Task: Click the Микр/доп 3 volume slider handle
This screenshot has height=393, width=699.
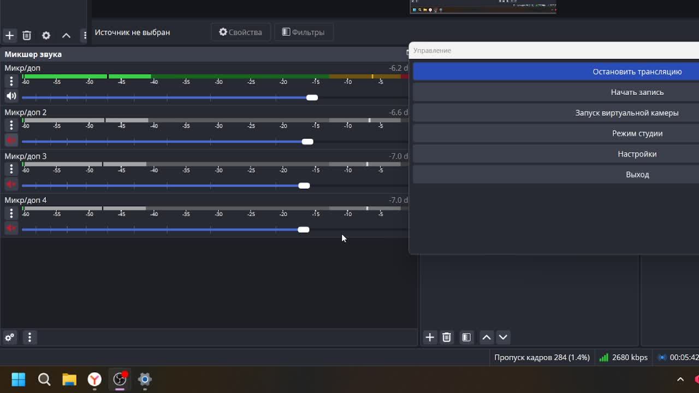Action: click(304, 186)
